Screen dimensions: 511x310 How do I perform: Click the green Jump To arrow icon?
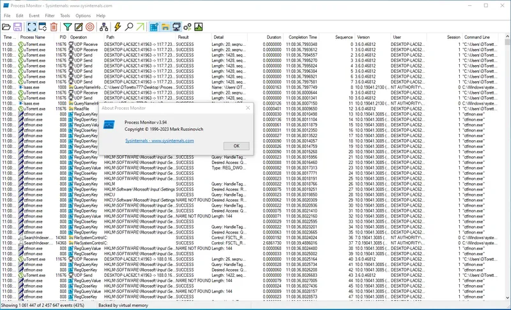tap(140, 27)
